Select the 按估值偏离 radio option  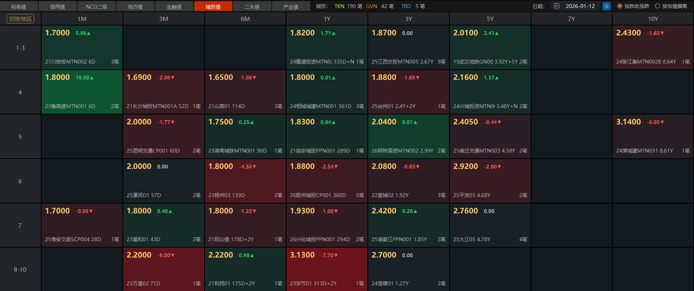(671, 6)
